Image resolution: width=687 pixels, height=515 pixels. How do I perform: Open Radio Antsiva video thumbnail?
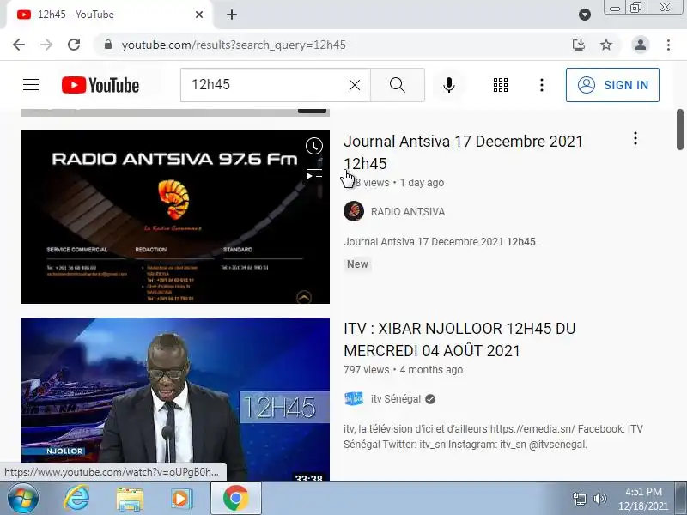click(x=175, y=217)
